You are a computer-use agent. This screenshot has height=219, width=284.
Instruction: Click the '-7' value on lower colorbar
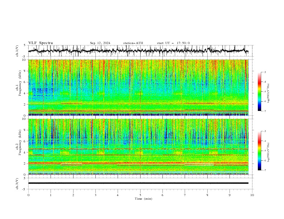(264, 170)
